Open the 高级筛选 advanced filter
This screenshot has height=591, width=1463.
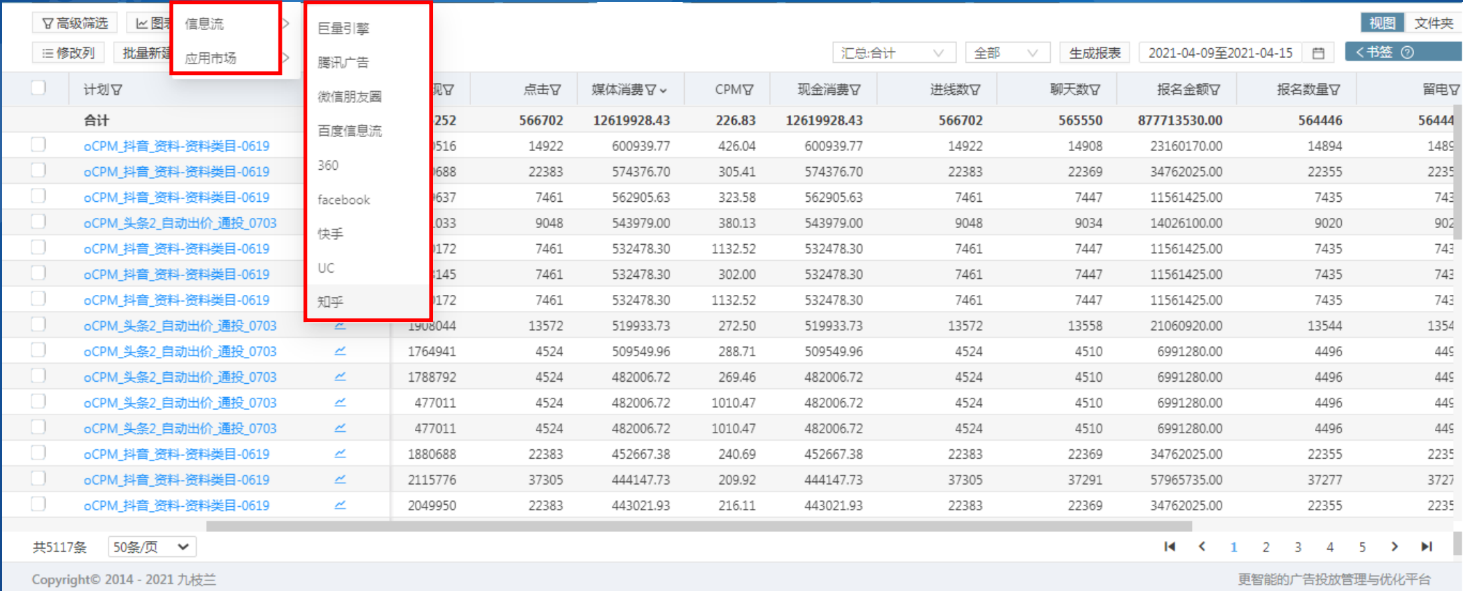75,23
